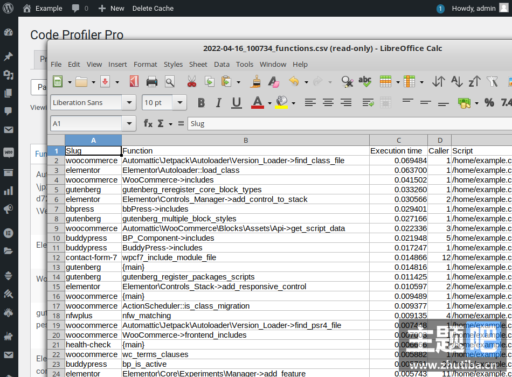The width and height of the screenshot is (512, 377).
Task: Click the Save document icon in Calc
Action: (x=105, y=82)
